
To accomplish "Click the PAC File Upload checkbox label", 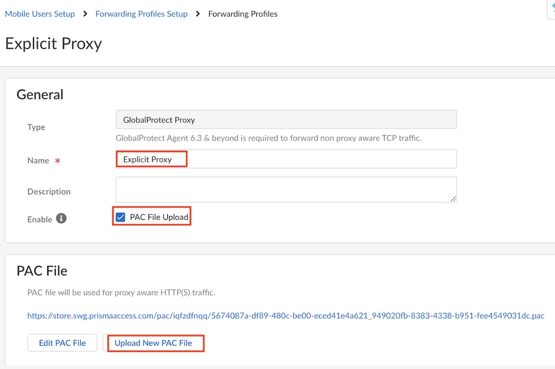I will click(159, 217).
